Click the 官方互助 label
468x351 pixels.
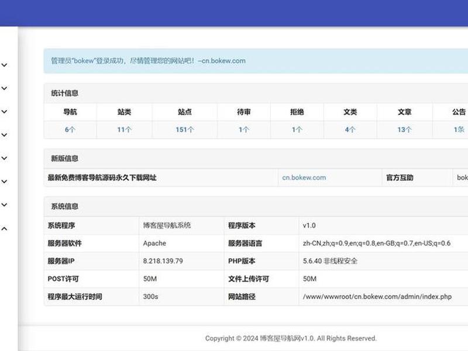pos(400,178)
